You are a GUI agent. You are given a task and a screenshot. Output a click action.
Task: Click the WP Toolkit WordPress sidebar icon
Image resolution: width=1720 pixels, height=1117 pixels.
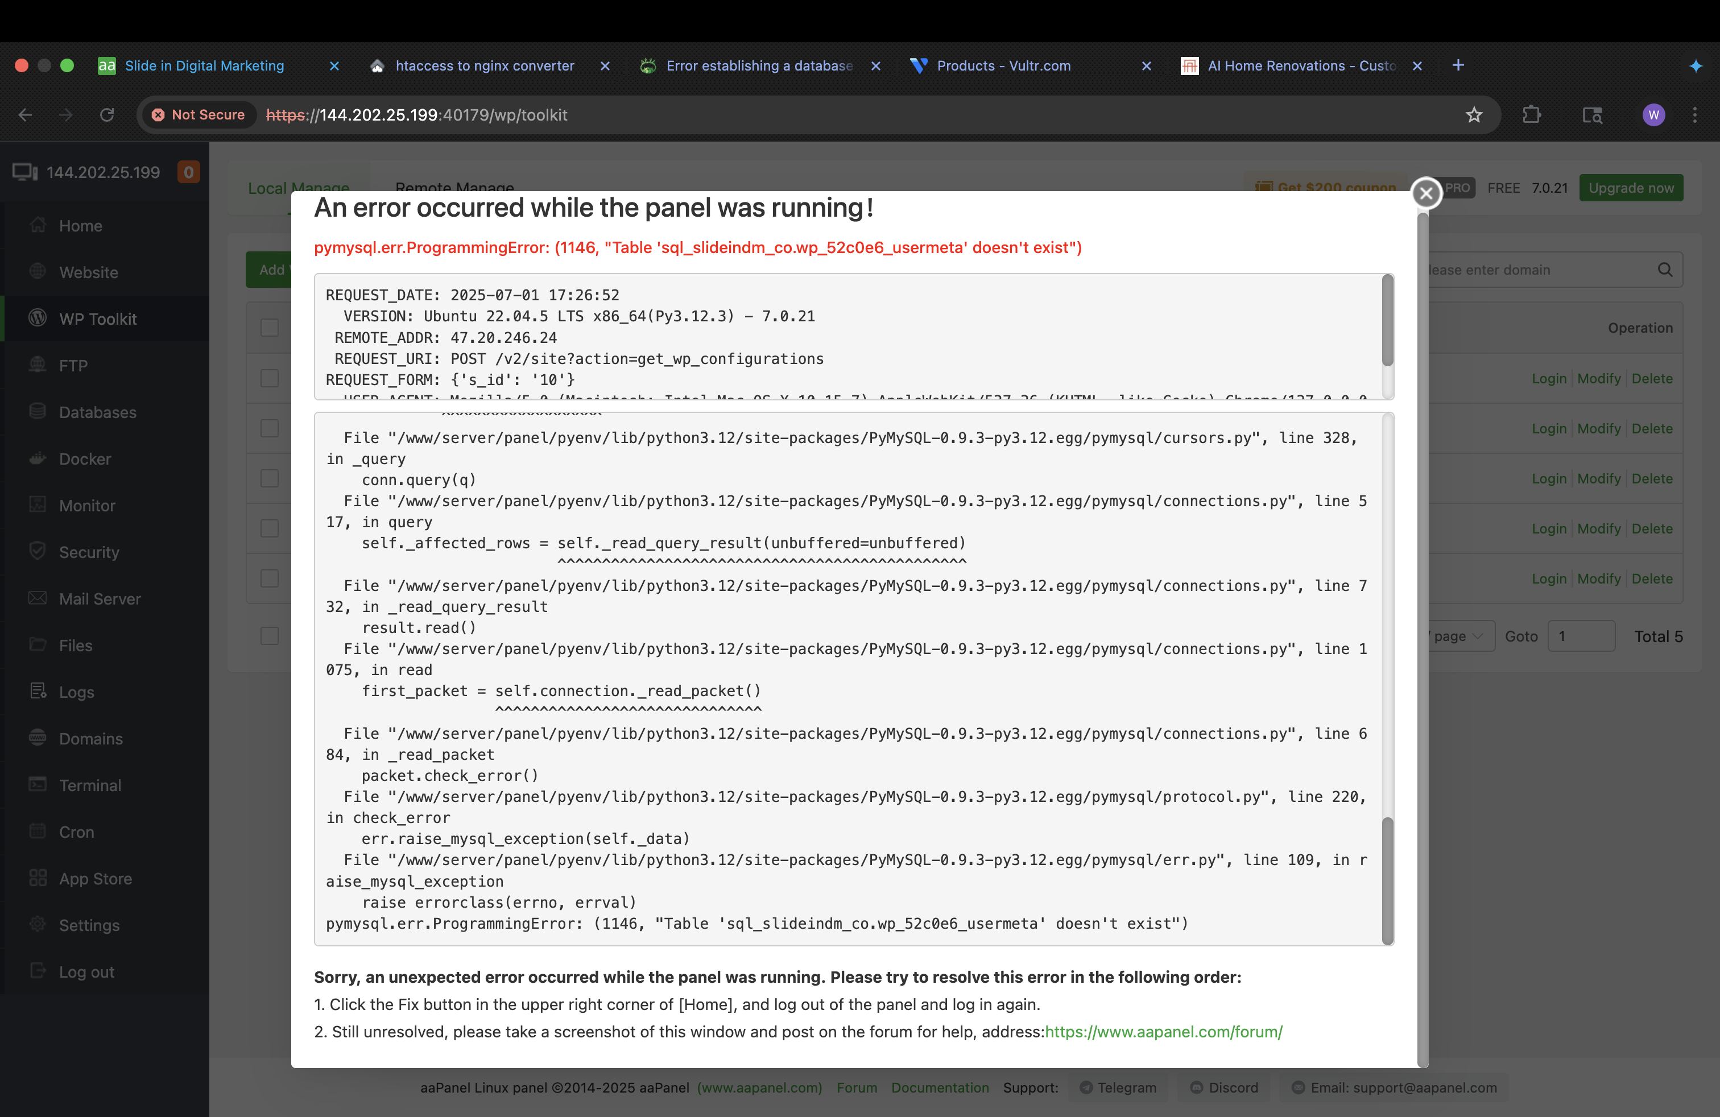[38, 318]
